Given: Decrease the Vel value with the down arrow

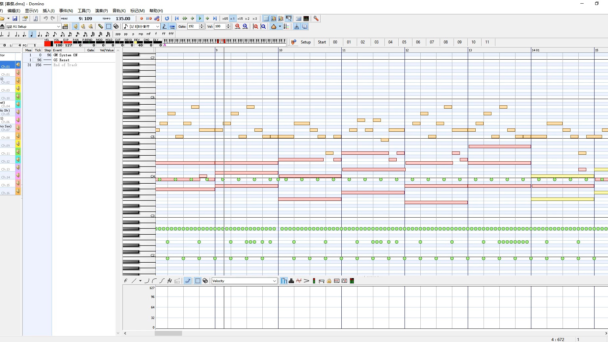Looking at the screenshot, I should tap(228, 28).
